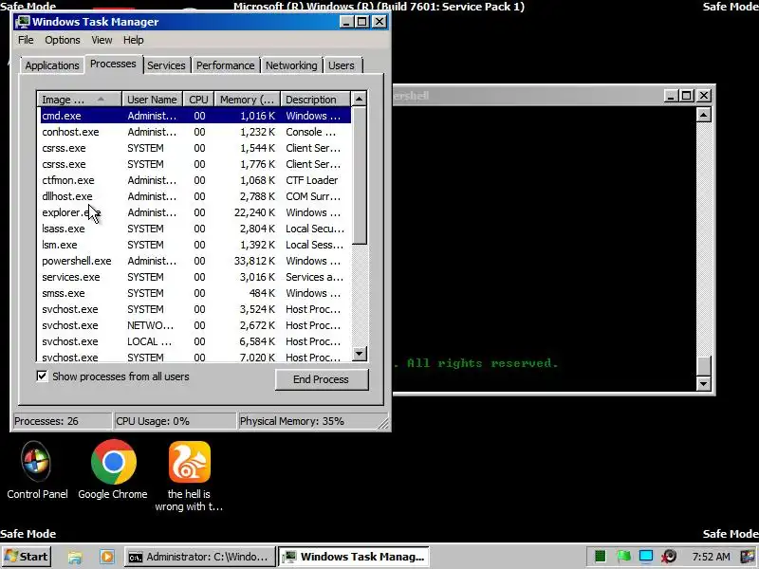Click the red circular tray icon
This screenshot has height=569, width=759.
click(670, 557)
